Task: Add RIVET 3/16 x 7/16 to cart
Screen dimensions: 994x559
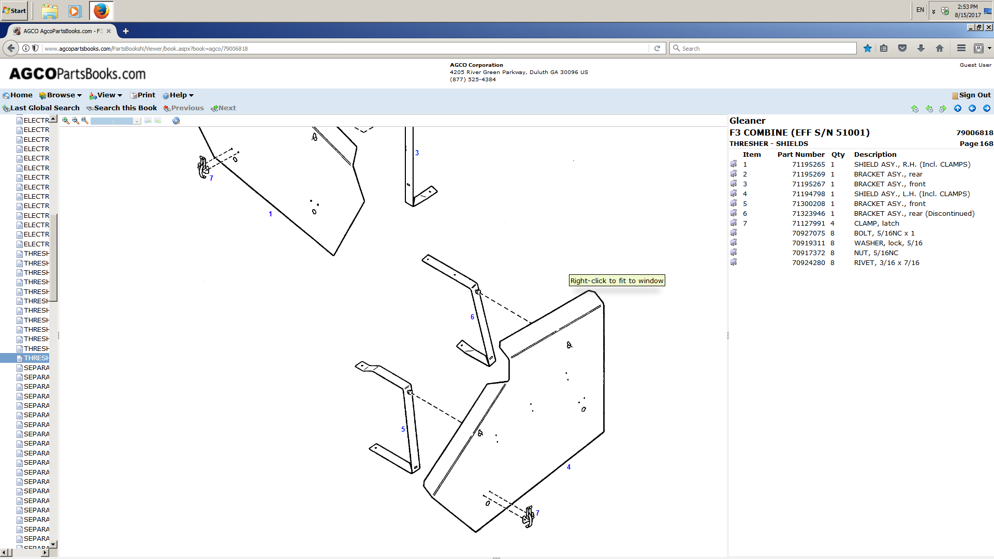Action: 734,262
